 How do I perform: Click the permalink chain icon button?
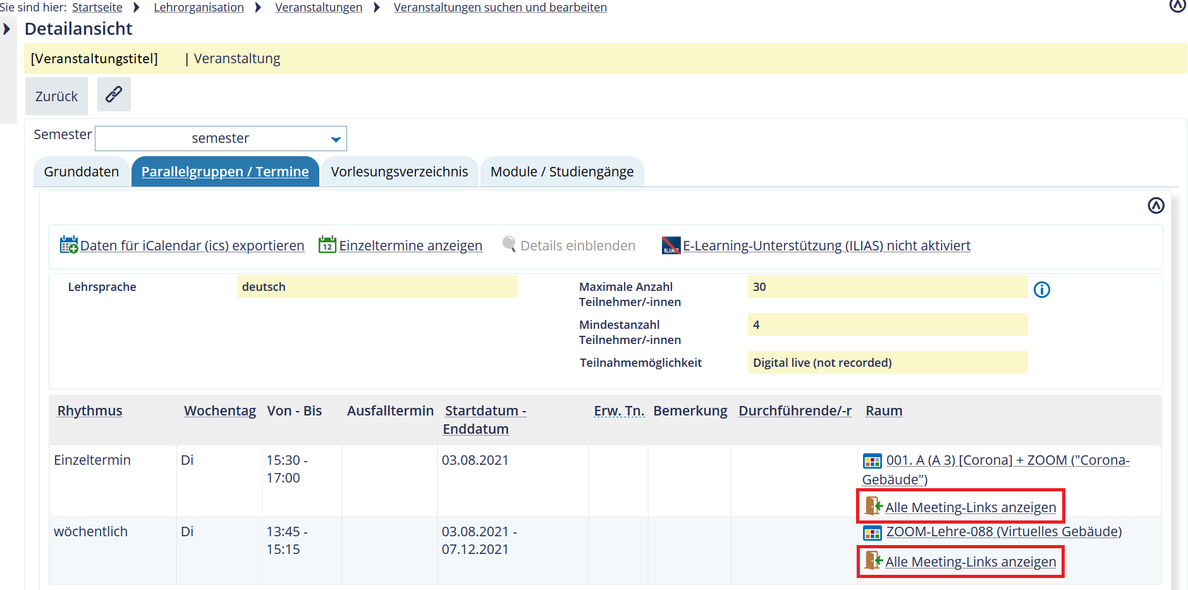[114, 94]
